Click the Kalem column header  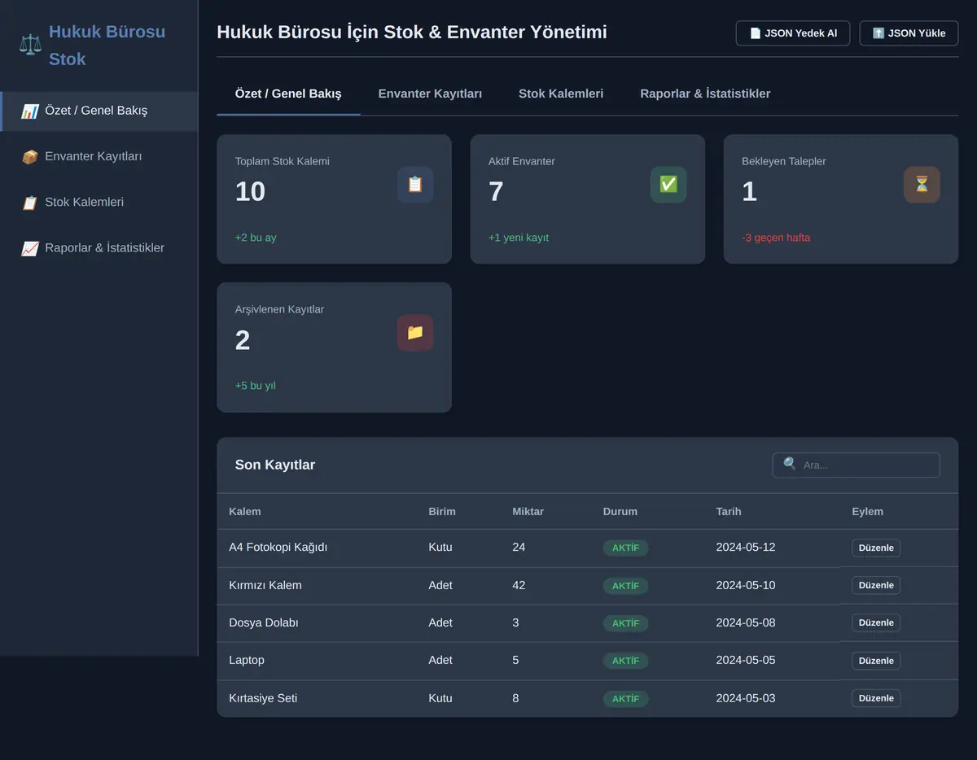pyautogui.click(x=245, y=512)
